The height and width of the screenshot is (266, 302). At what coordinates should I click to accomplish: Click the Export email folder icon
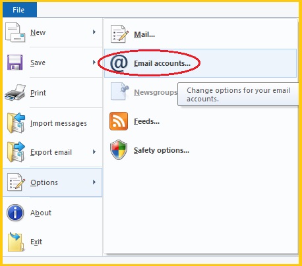tap(16, 152)
